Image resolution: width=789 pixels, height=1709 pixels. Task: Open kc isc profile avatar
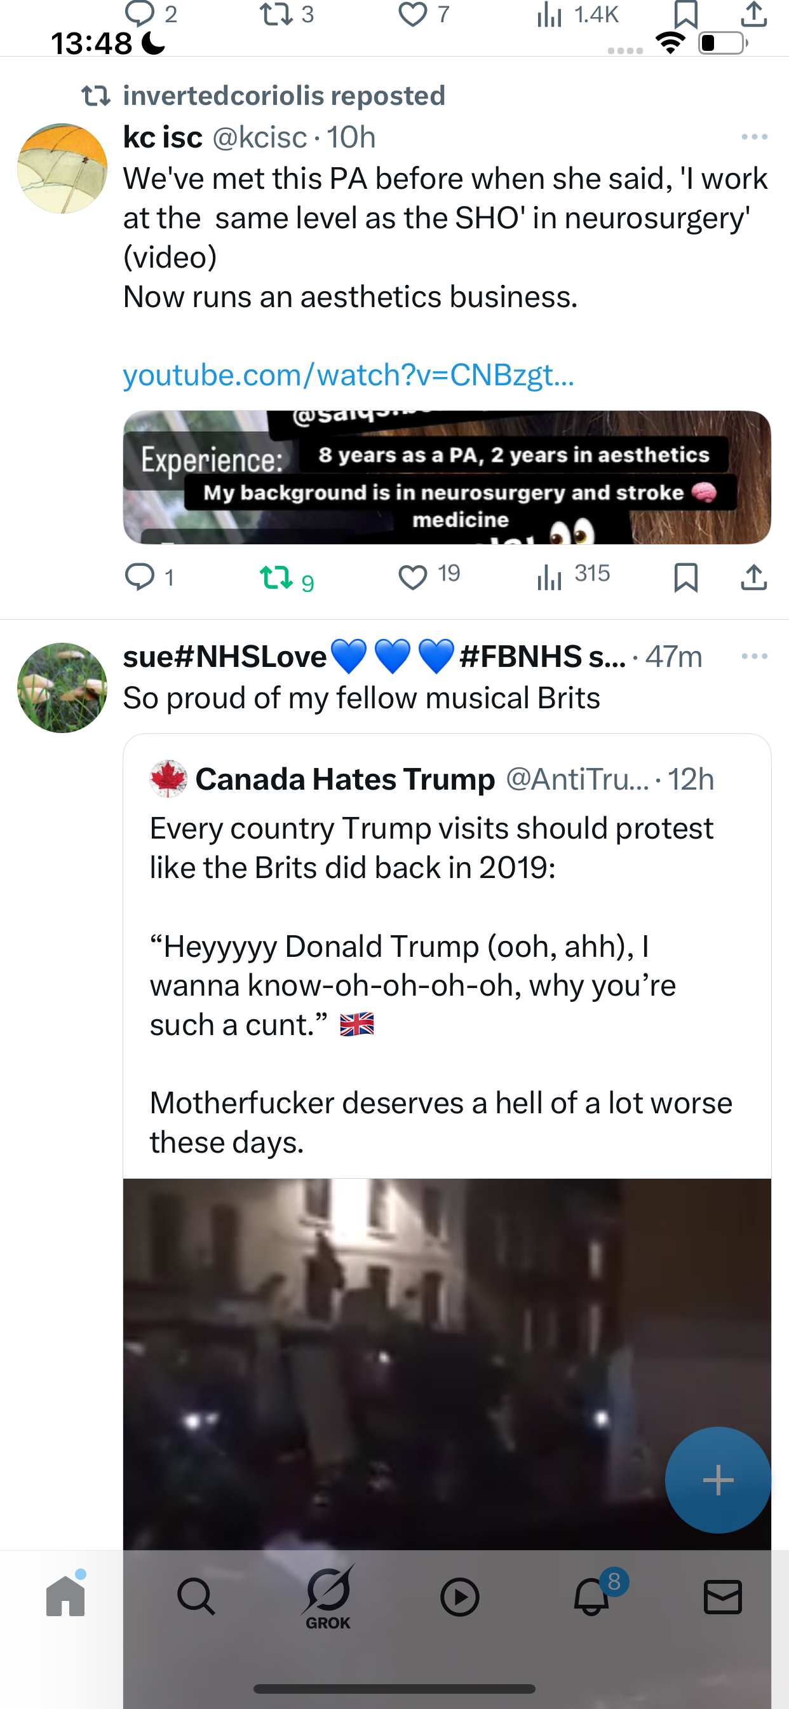click(62, 168)
